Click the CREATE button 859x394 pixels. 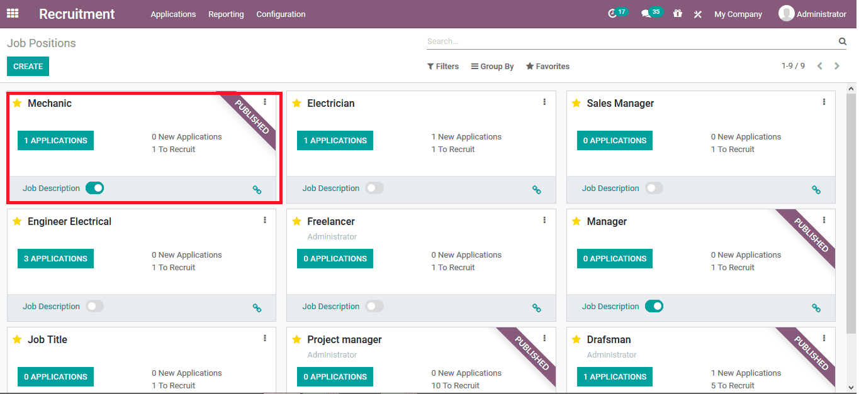[28, 66]
